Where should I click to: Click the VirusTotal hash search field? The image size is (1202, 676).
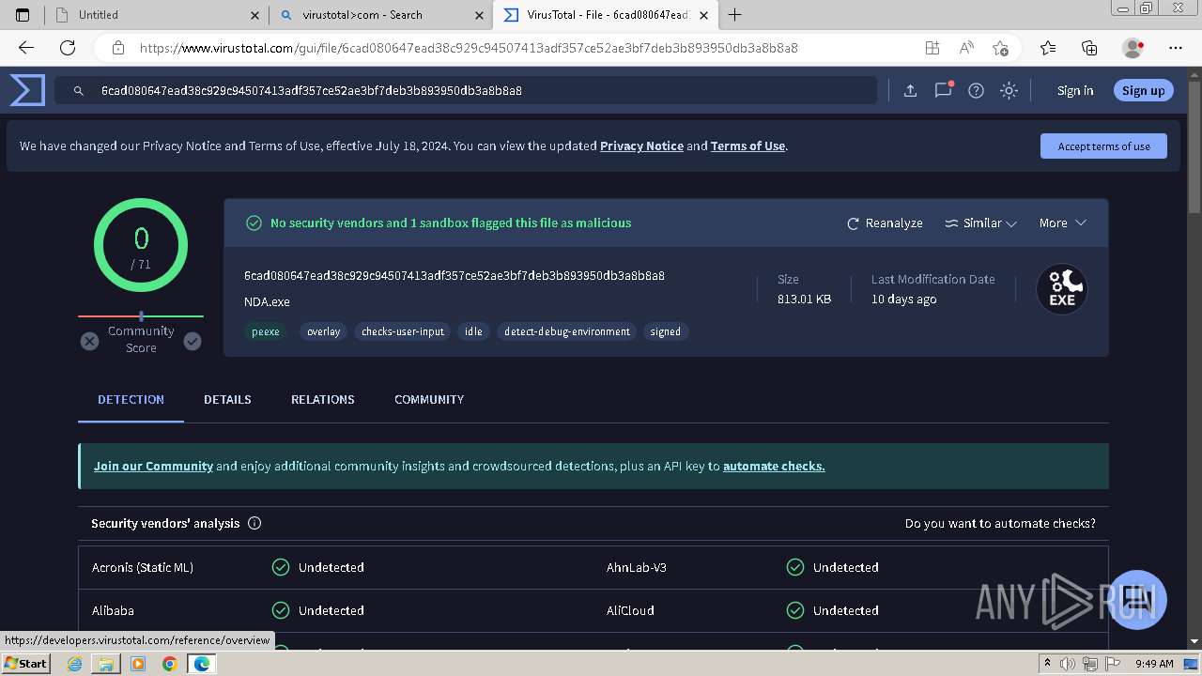pos(465,91)
